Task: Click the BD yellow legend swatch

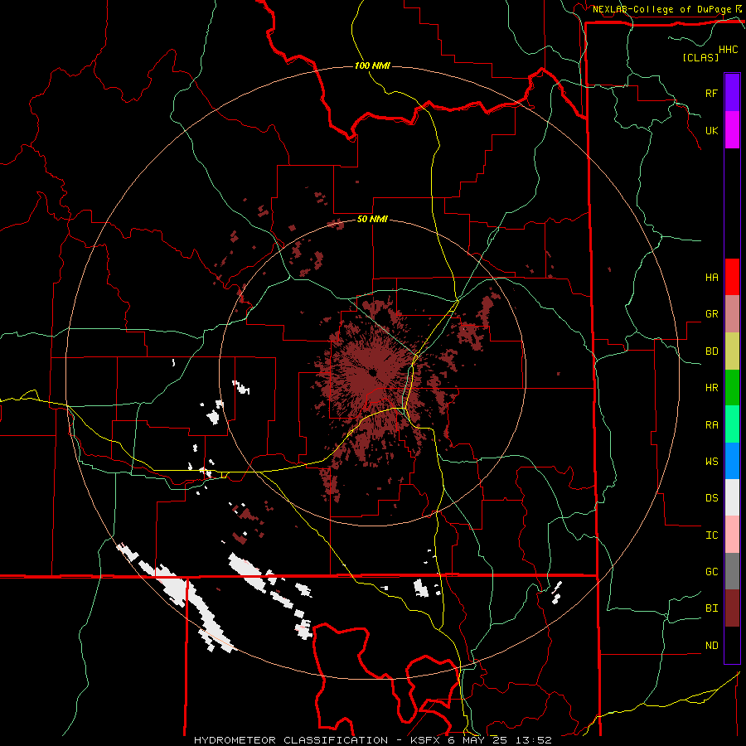Action: (x=732, y=351)
